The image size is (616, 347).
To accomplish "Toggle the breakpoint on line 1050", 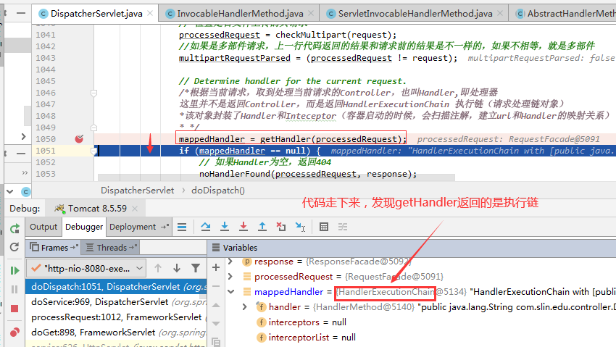I will [79, 138].
